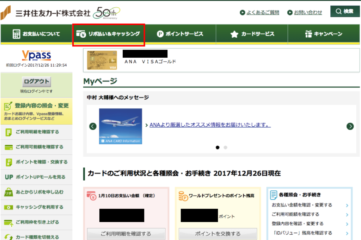Click the card-up icon beside ご利用枠を引き上げる

9,223
